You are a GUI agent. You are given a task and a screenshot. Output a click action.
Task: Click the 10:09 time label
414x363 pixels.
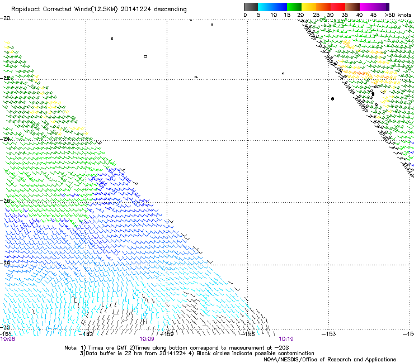tap(147, 339)
